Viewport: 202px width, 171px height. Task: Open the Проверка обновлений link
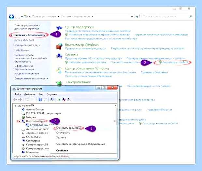[154, 72]
